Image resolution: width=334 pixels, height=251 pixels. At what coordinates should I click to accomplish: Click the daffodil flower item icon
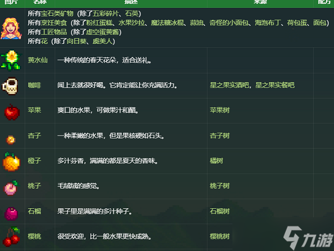coord(11,60)
